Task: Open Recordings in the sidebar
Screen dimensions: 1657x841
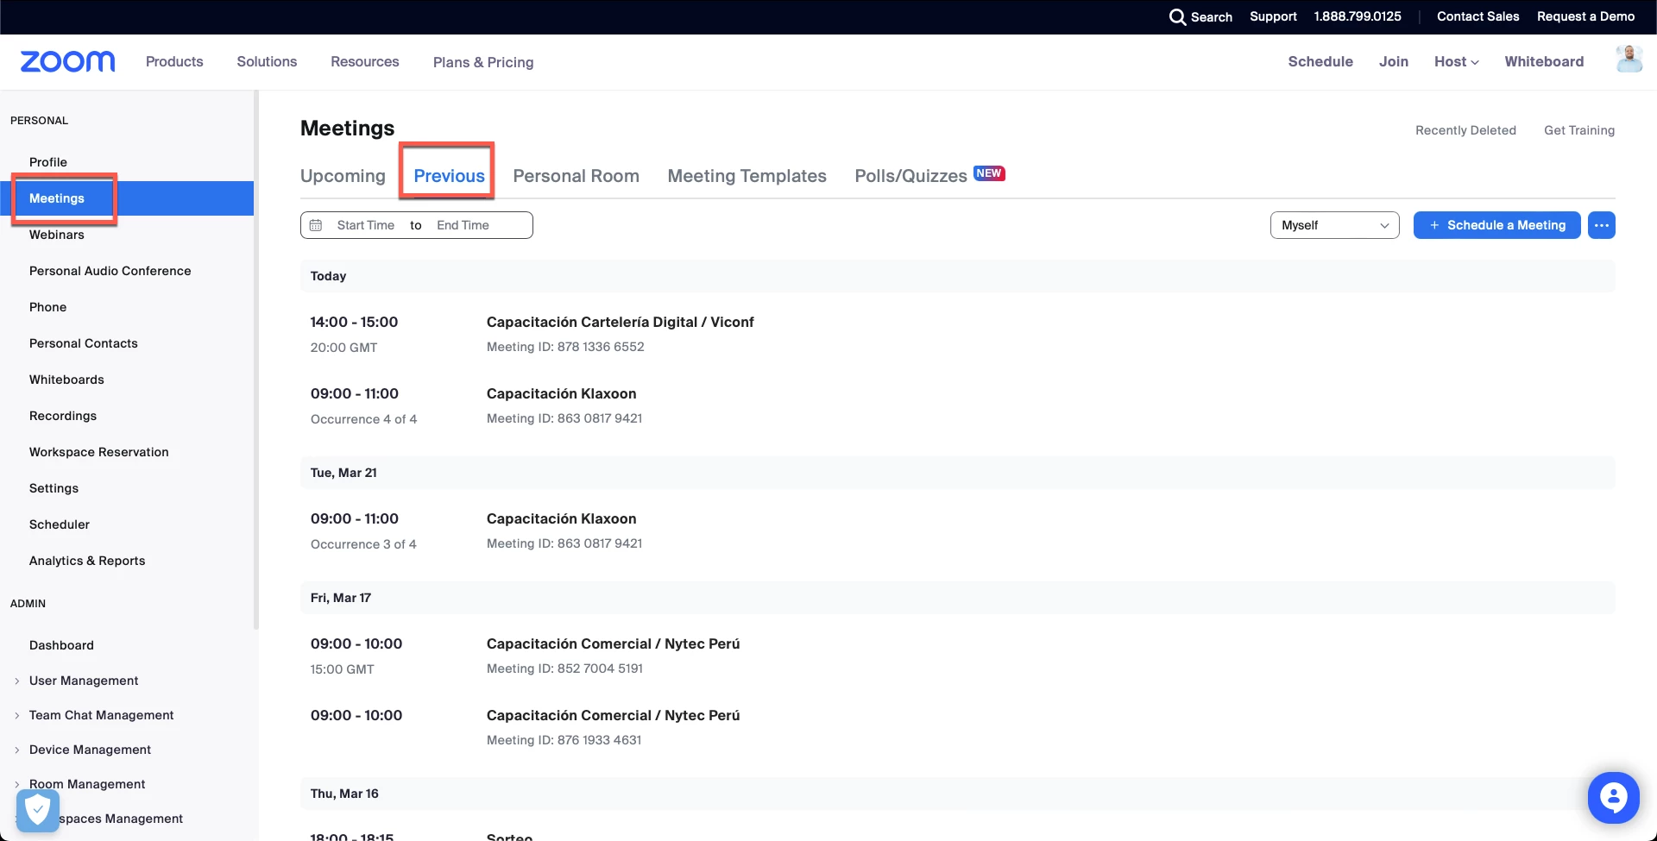Action: pyautogui.click(x=63, y=416)
